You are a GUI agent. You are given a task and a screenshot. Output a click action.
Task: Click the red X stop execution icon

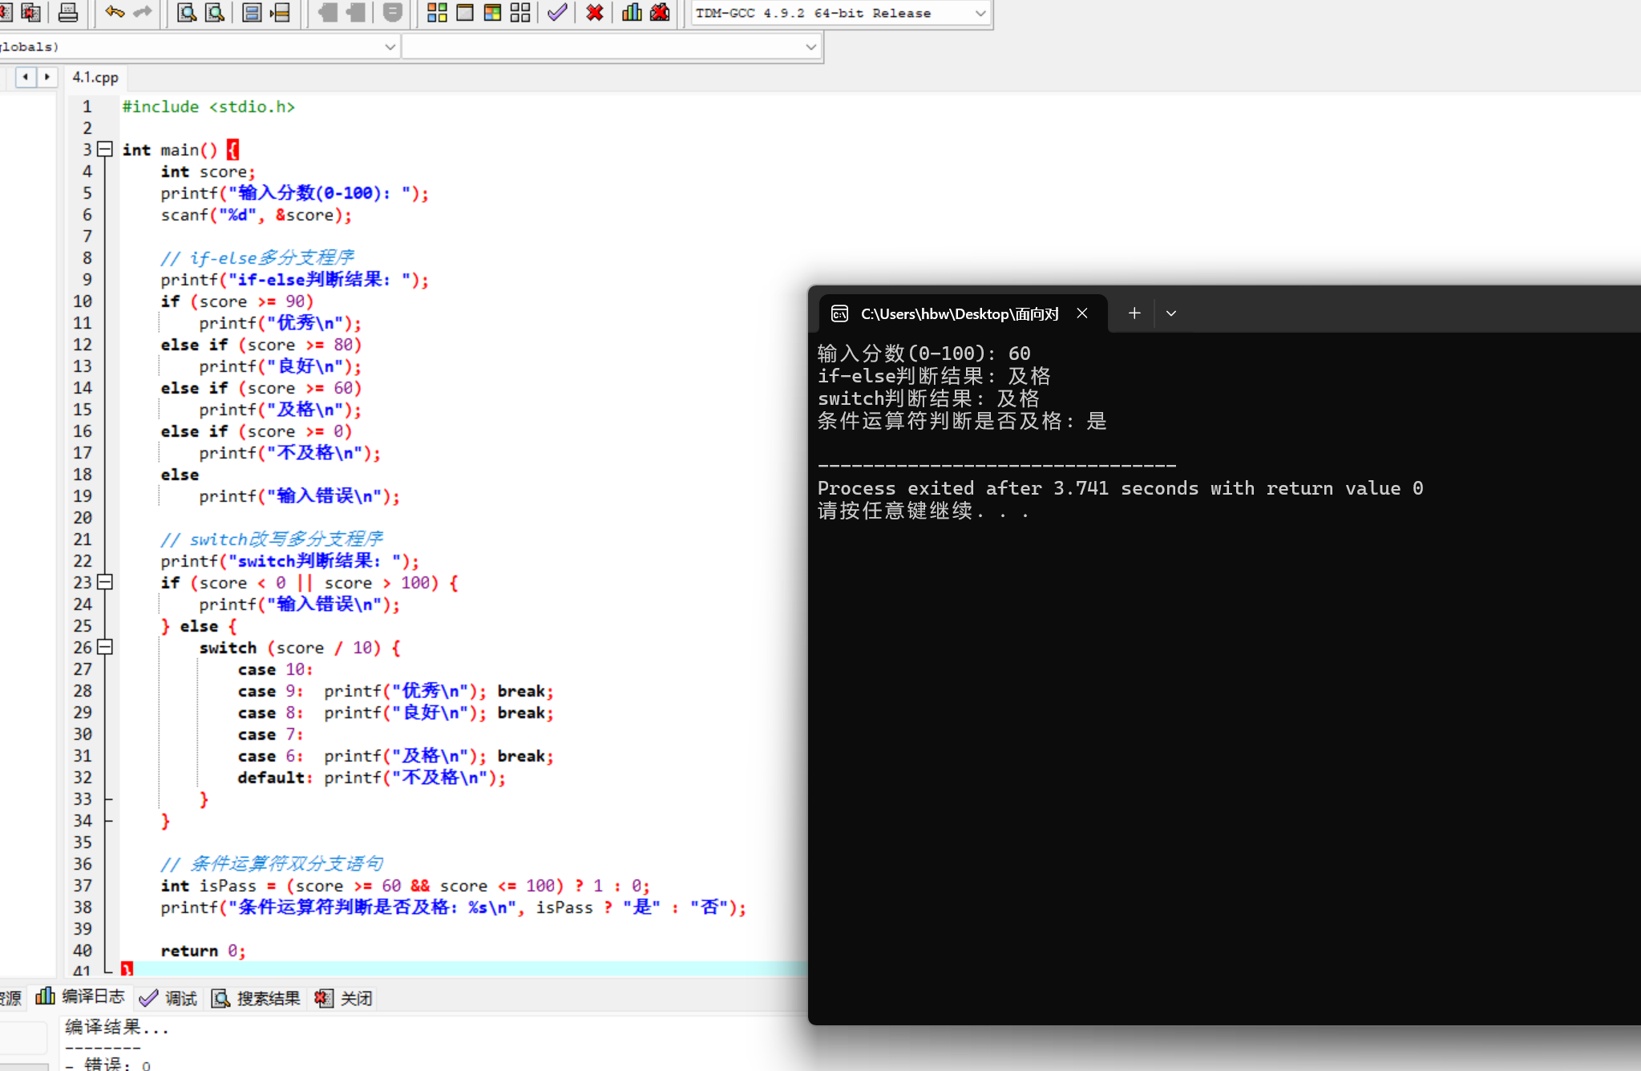[595, 12]
